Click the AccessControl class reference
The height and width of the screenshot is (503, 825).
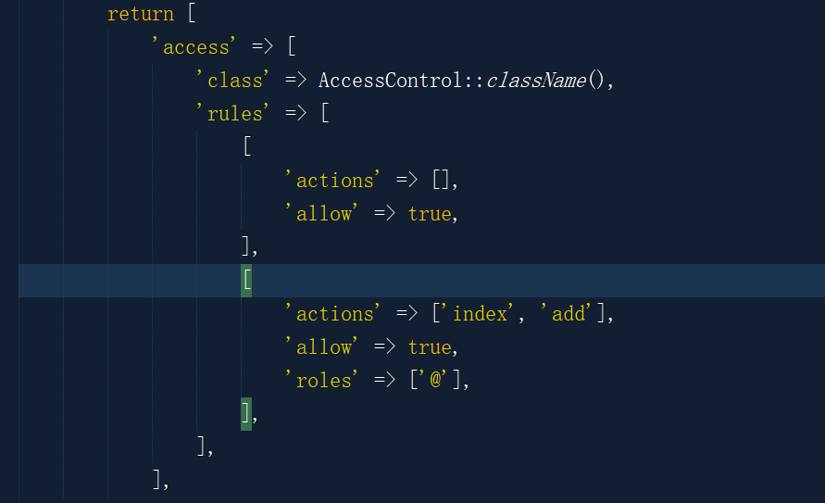[389, 81]
